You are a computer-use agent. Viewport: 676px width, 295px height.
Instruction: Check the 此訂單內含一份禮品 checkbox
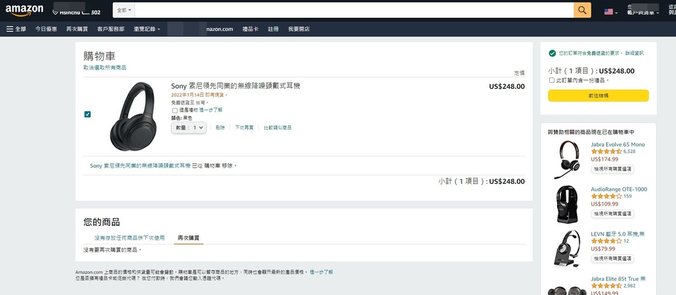(x=551, y=80)
